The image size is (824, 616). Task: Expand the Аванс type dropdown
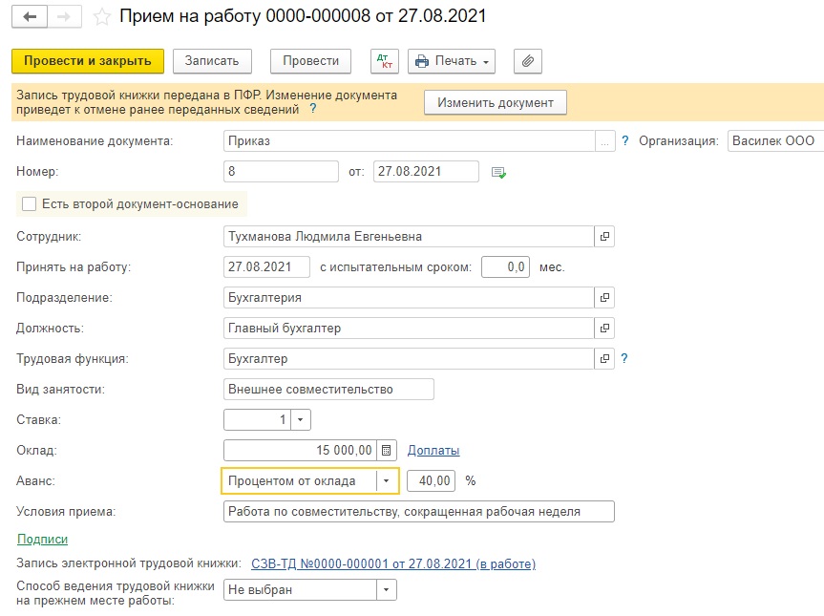(x=387, y=481)
